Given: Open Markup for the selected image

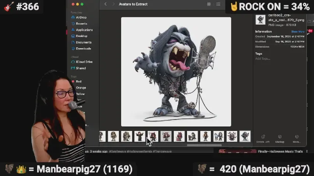Looking at the screenshot, I should coord(280,139).
